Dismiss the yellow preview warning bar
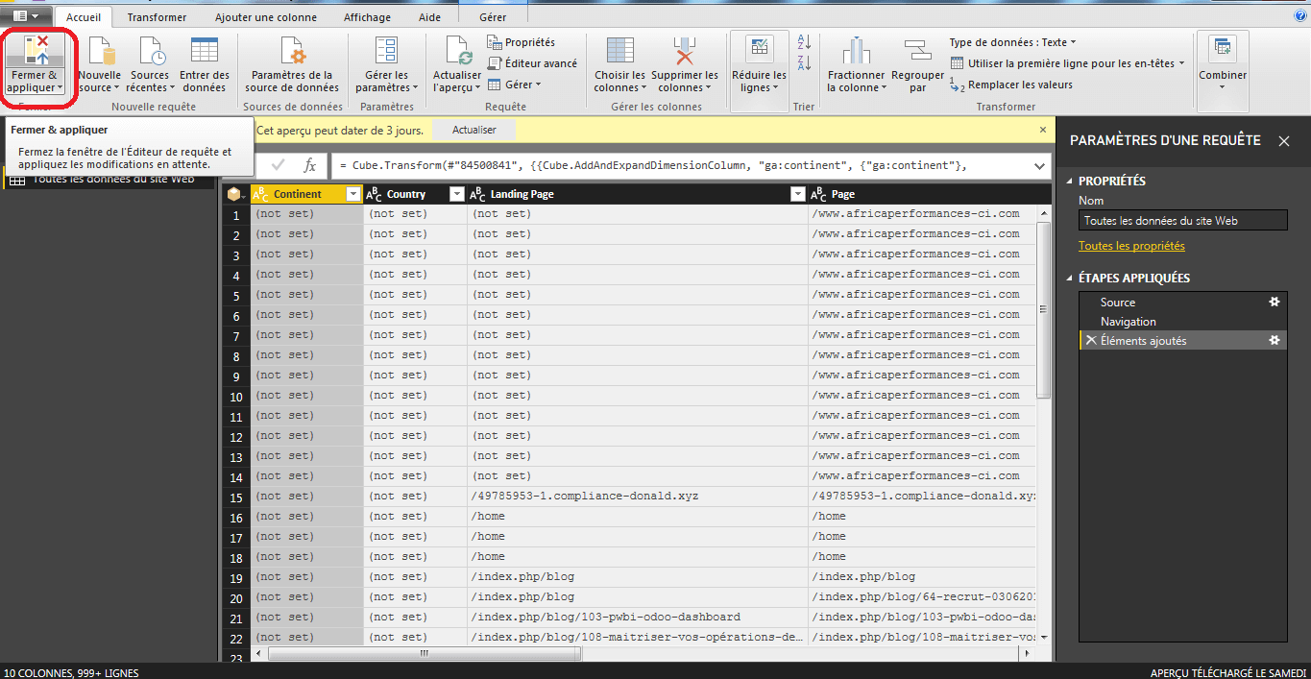1311x679 pixels. (1043, 129)
